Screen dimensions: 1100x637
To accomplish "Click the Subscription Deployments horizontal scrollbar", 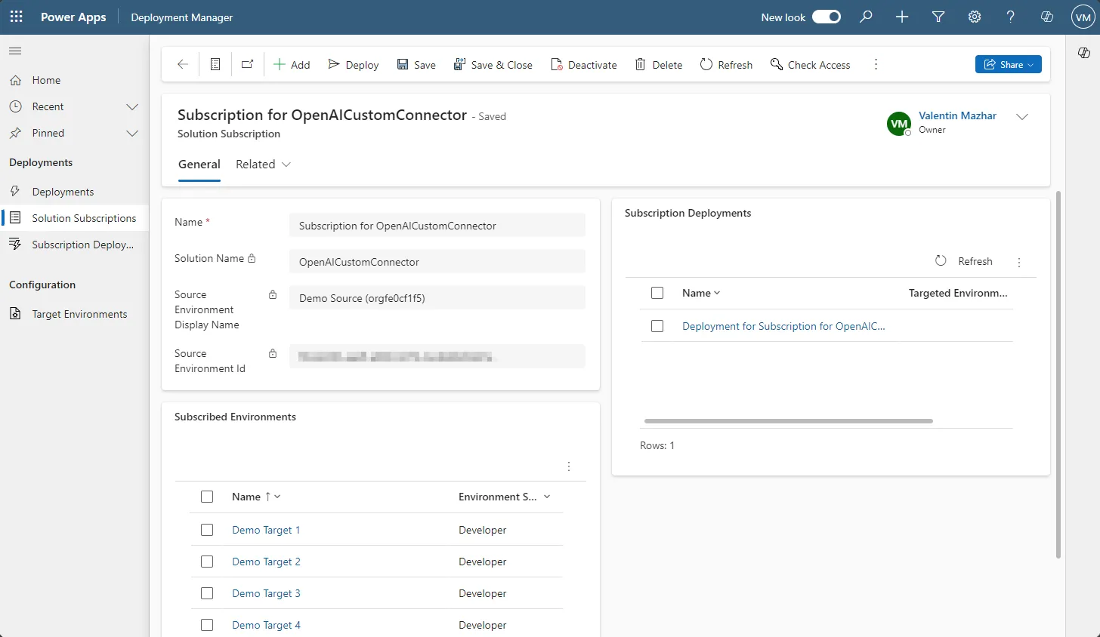I will point(788,421).
